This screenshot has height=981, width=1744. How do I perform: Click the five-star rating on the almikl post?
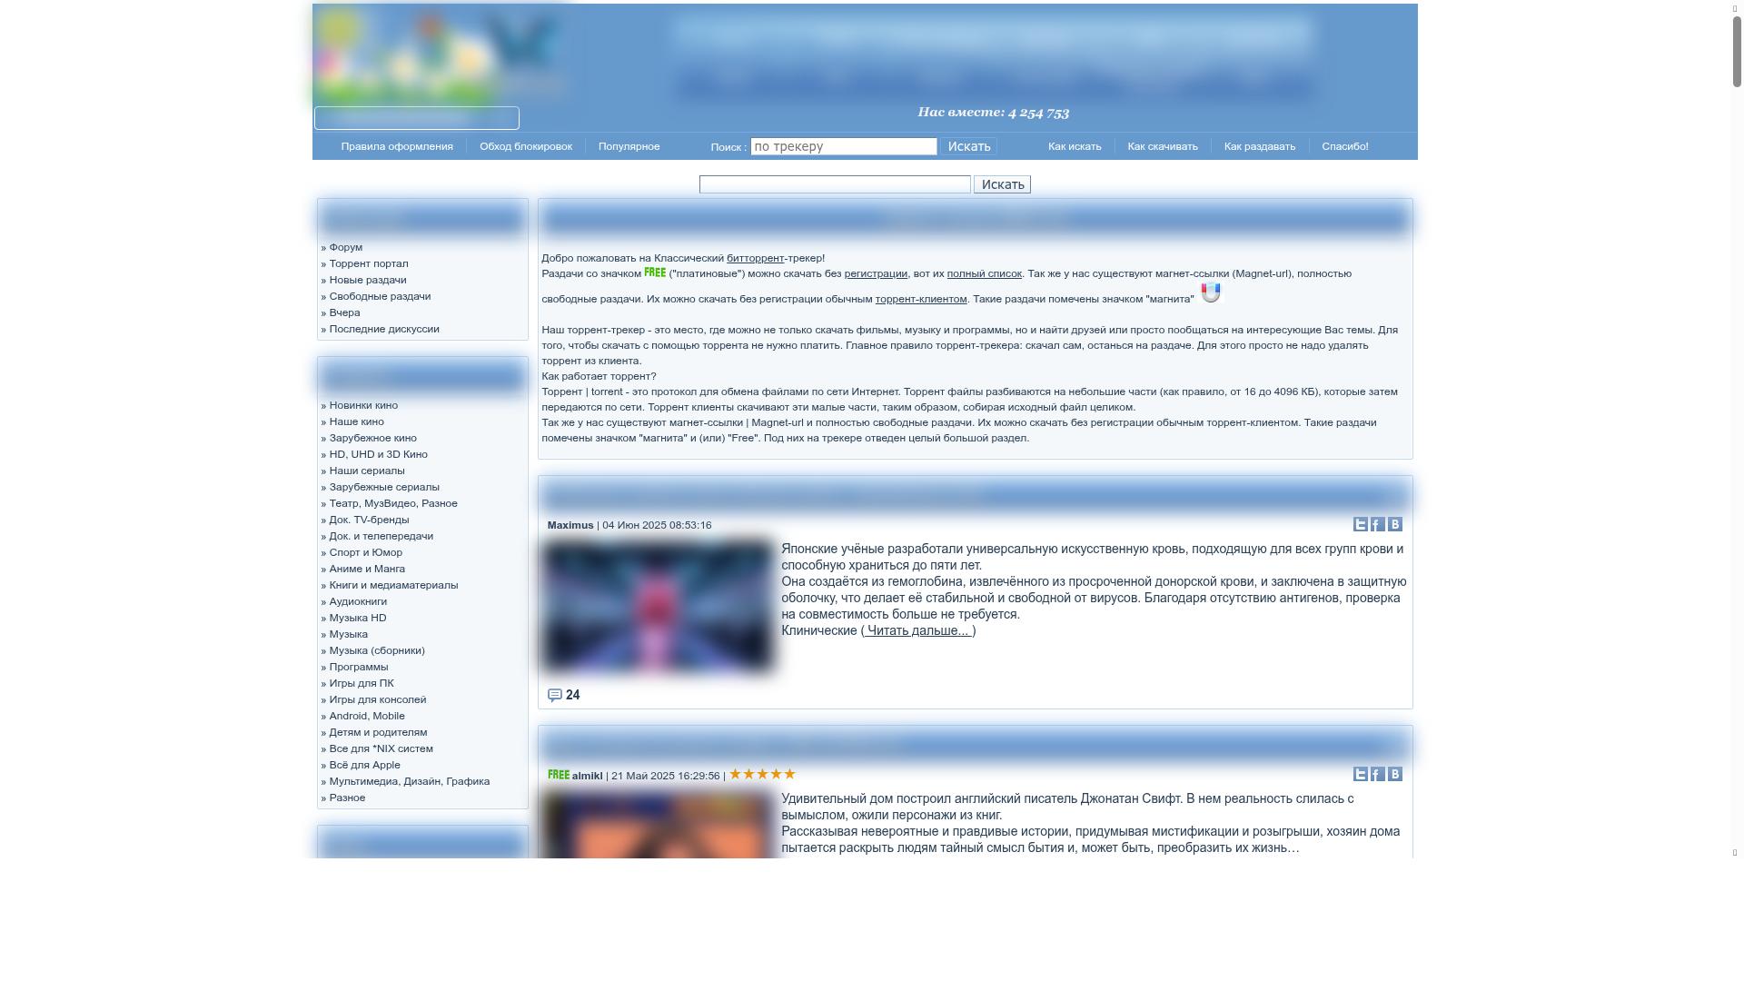point(762,774)
